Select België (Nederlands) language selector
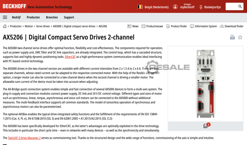The height and width of the screenshot is (145, 247). (x=156, y=7)
